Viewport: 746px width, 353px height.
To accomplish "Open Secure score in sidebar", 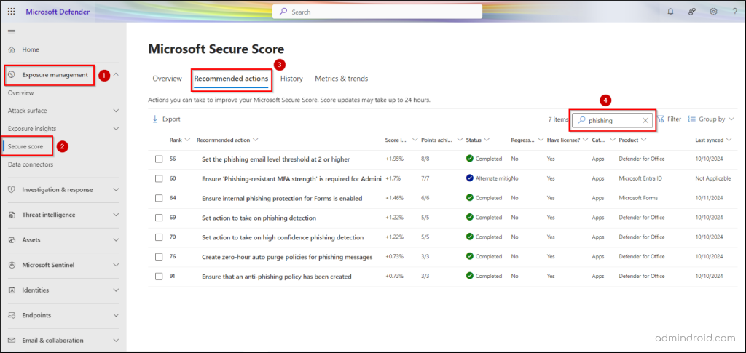I will [x=25, y=147].
